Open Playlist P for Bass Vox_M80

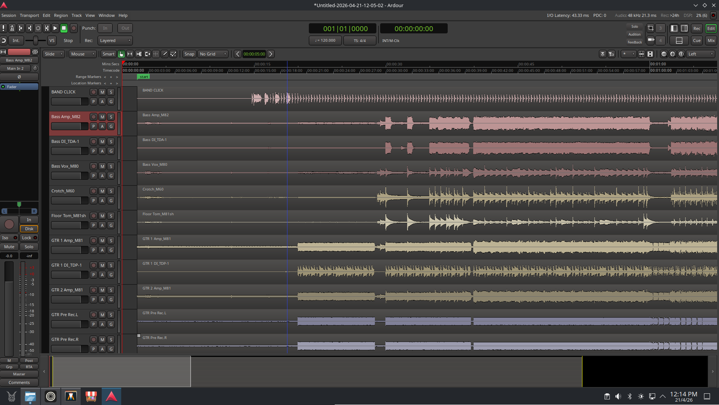point(93,176)
